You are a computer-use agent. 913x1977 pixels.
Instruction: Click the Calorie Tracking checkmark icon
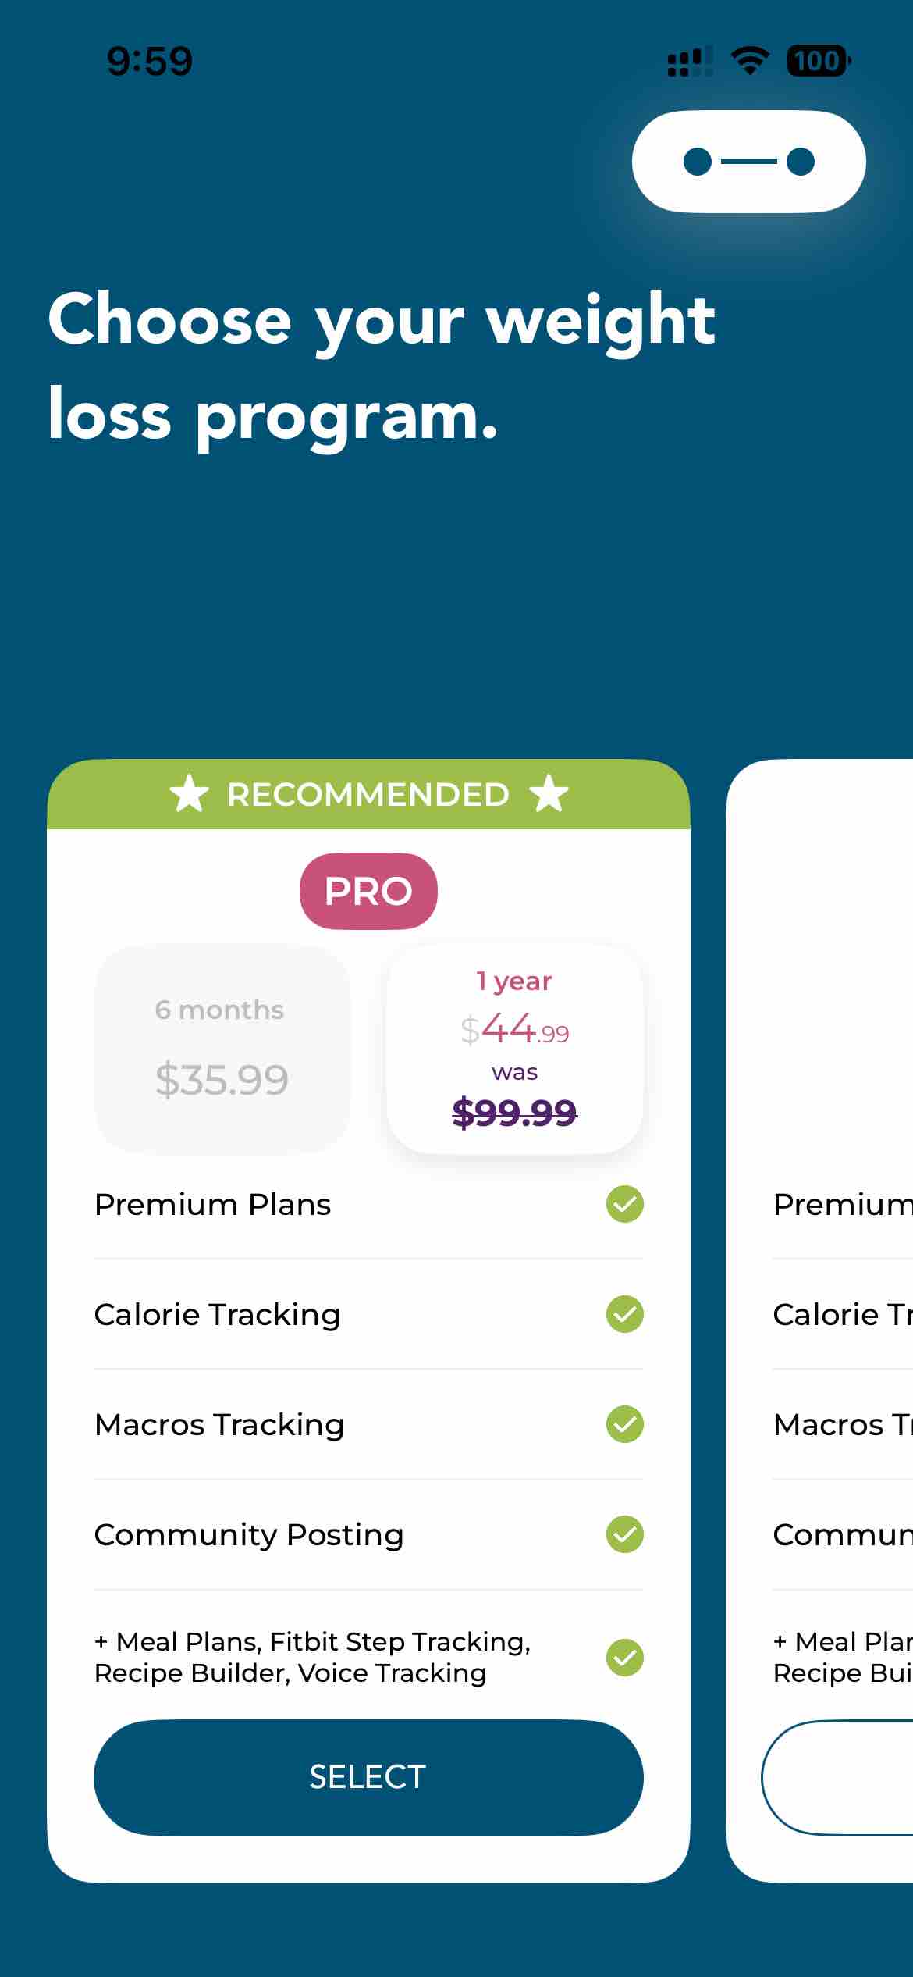623,1315
